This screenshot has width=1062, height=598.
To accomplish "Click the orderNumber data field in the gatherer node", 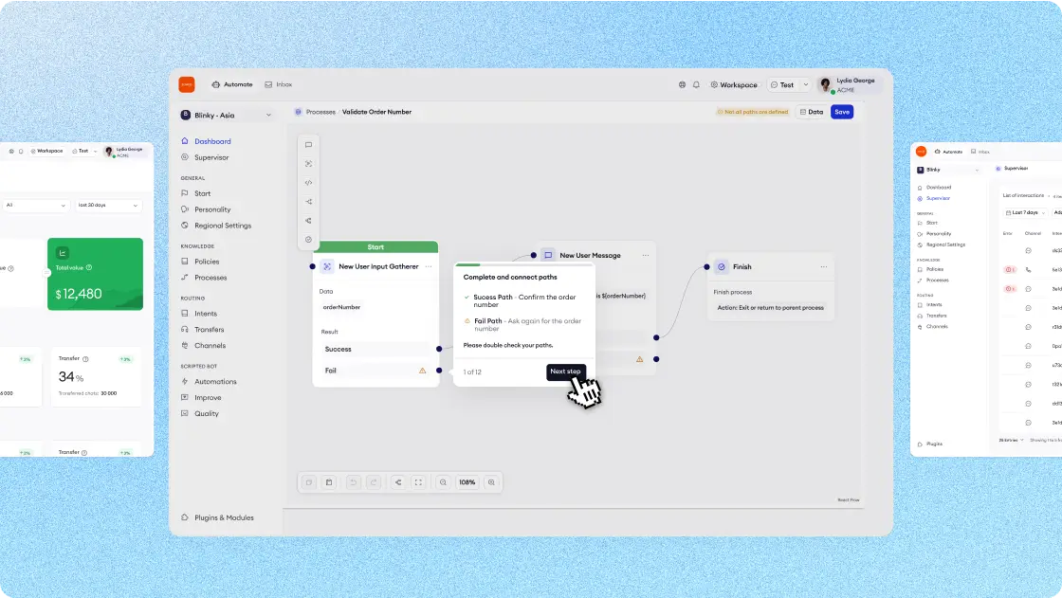I will click(x=342, y=307).
